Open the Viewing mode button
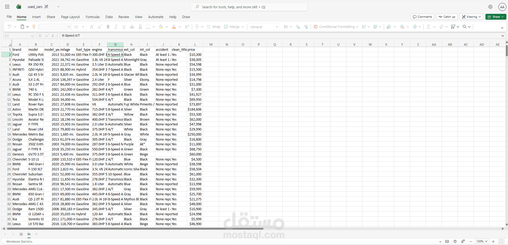 click(471, 17)
